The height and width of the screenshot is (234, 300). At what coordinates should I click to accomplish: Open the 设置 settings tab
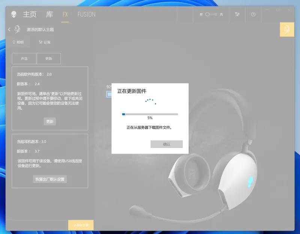click(45, 42)
